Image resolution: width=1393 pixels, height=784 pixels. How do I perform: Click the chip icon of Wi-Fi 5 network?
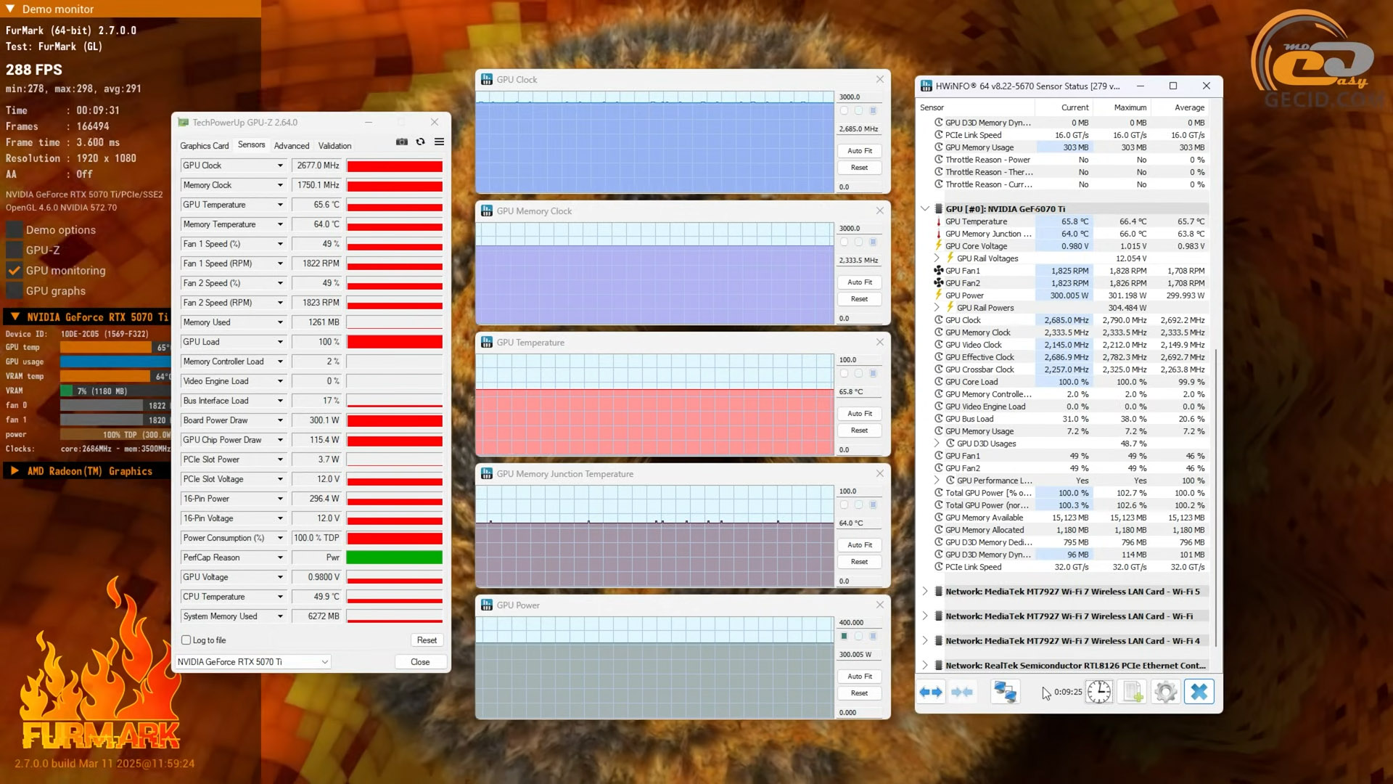point(939,592)
